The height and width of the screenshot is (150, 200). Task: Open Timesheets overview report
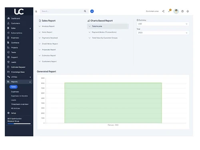(20, 104)
